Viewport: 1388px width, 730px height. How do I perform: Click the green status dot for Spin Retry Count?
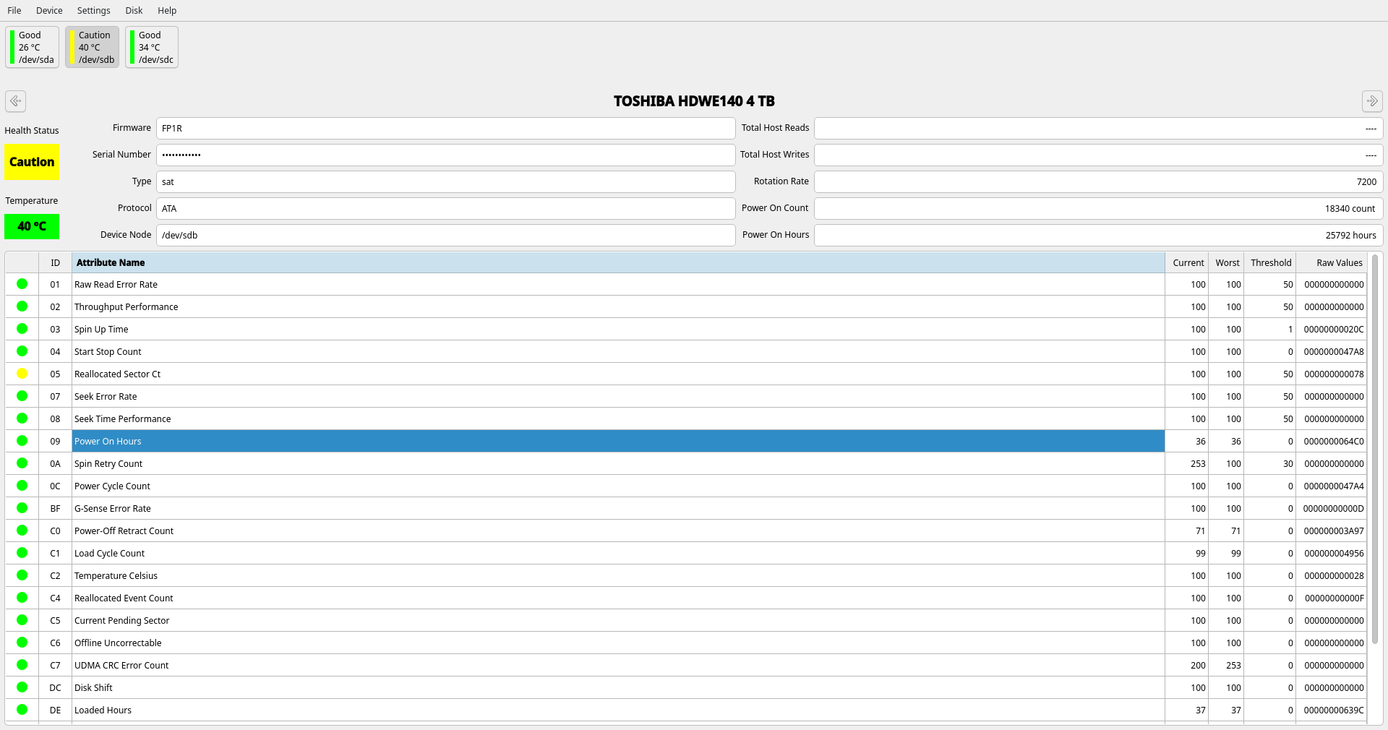(x=22, y=463)
